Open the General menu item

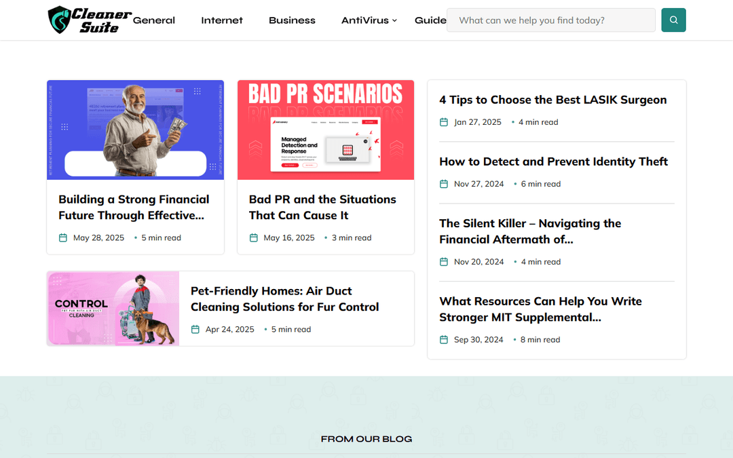click(154, 20)
